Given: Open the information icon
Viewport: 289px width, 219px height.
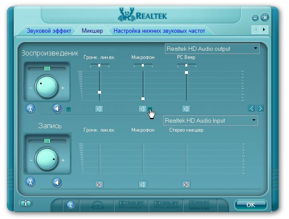Looking at the screenshot, I should tap(25, 204).
